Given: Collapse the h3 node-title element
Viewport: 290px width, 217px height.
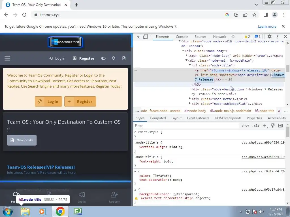Looking at the screenshot, I should (190, 65).
